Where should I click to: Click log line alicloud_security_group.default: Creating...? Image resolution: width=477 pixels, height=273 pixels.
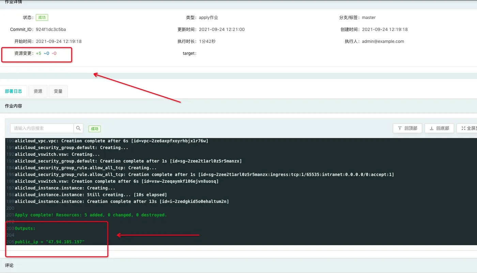72,147
